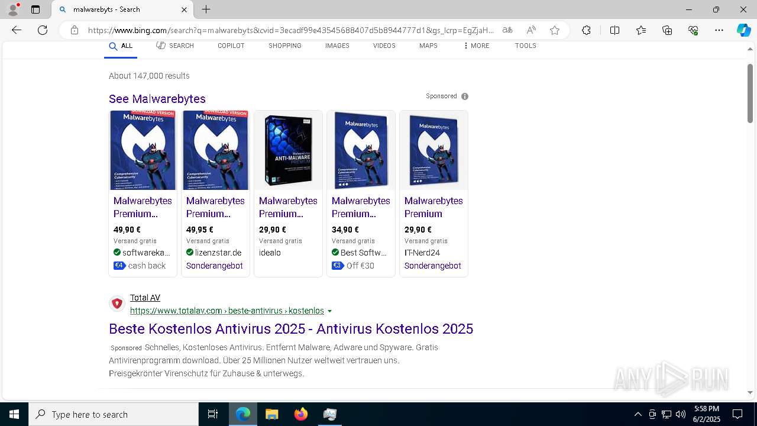Image resolution: width=757 pixels, height=426 pixels.
Task: Open the notification center icon
Action: click(x=737, y=414)
